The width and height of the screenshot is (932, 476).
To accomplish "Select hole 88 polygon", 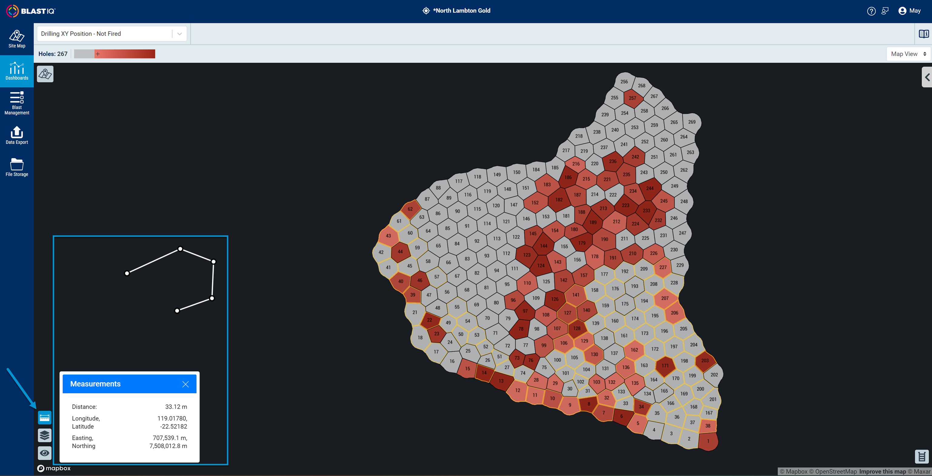I will pyautogui.click(x=438, y=188).
